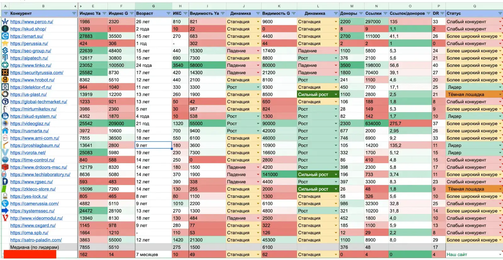Viewport: 503px width, 260px height.
Task: Open the filter icon for Динамика in column J
Action: (x=258, y=14)
